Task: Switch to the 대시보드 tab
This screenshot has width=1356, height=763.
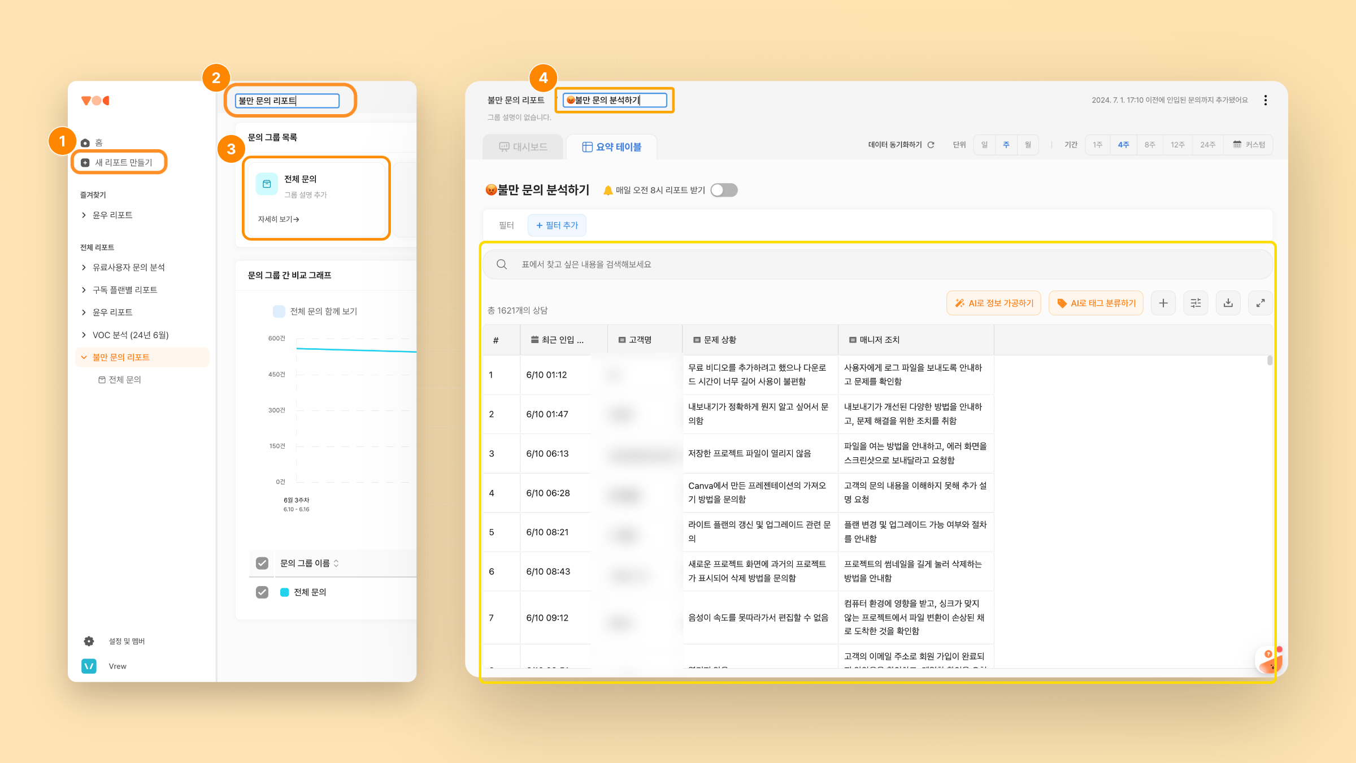Action: pyautogui.click(x=523, y=147)
